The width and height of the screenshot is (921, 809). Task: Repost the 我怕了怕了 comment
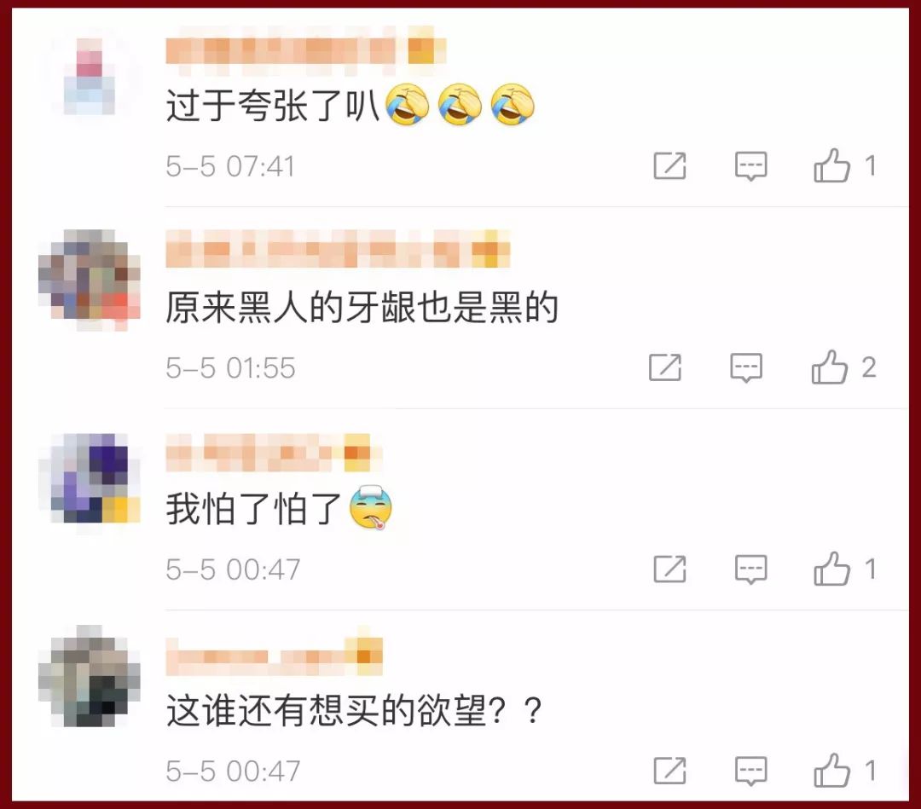669,569
